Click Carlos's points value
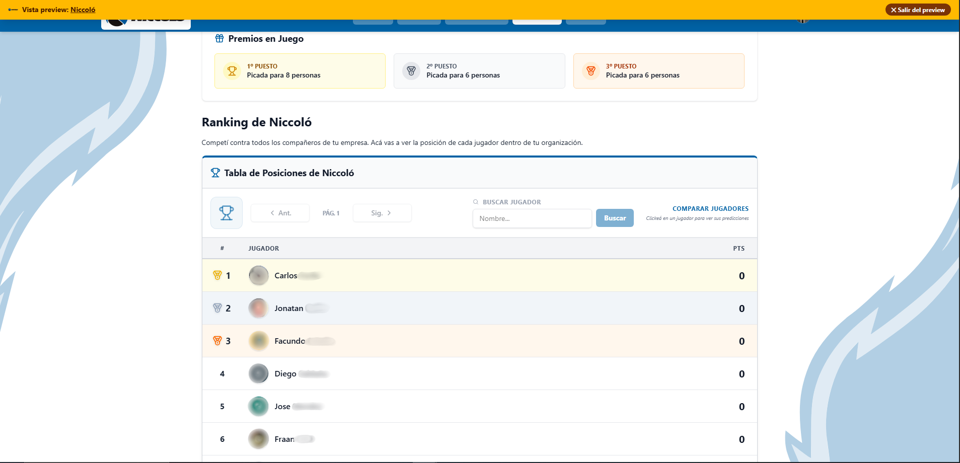The image size is (960, 463). click(742, 276)
